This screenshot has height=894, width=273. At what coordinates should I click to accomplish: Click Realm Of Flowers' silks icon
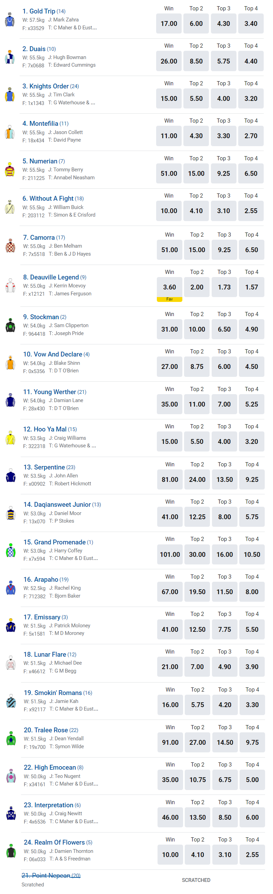click(x=11, y=851)
